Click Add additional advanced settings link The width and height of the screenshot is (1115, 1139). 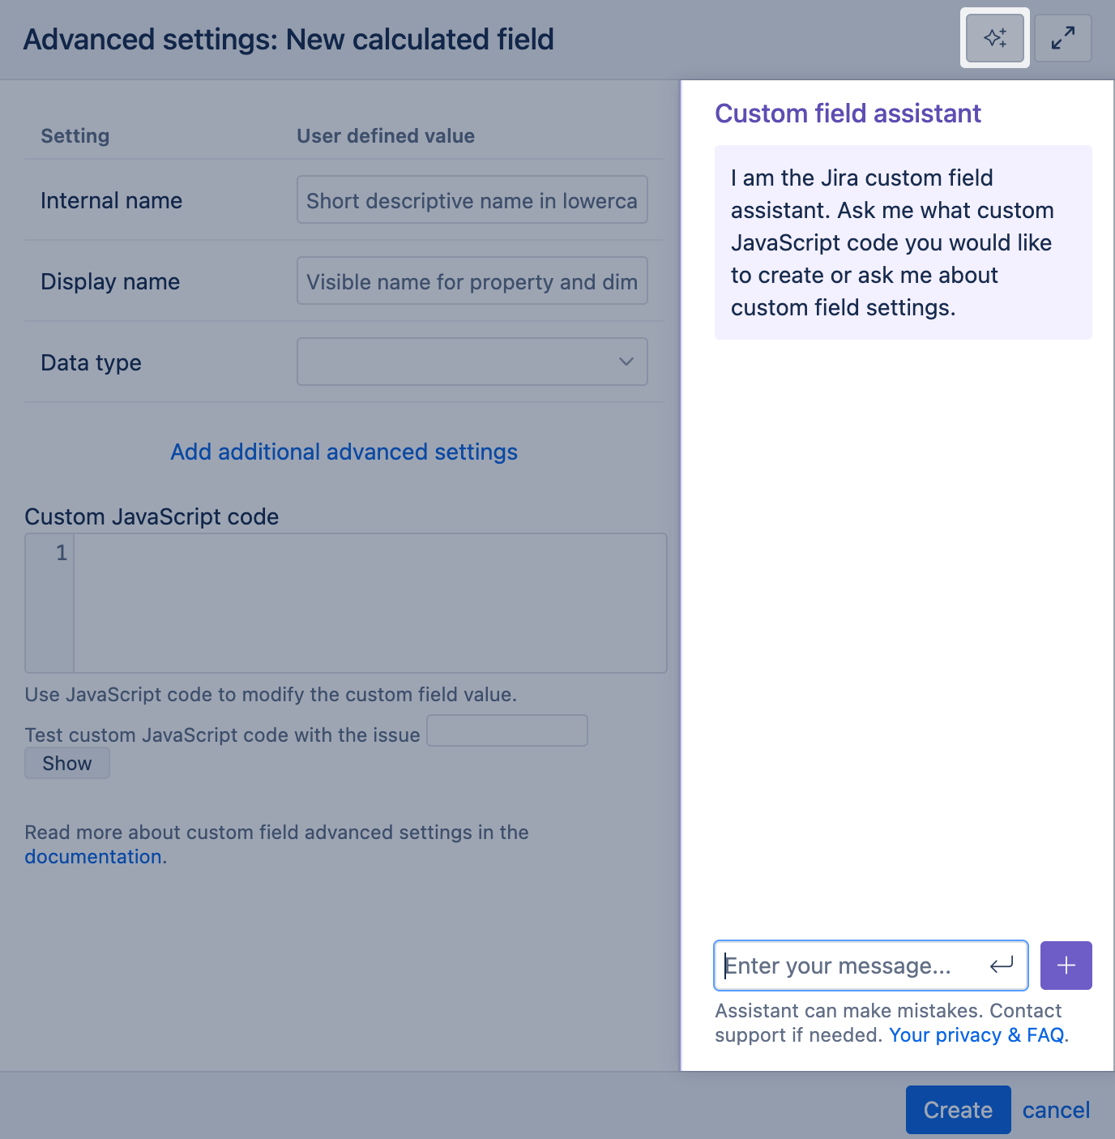[x=344, y=452]
